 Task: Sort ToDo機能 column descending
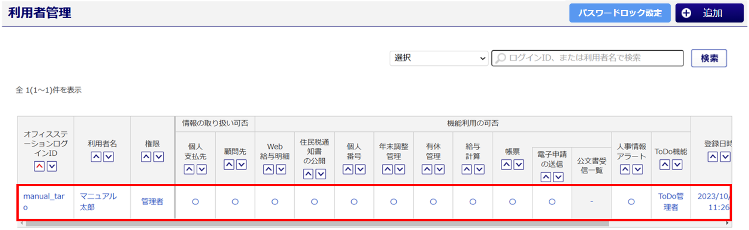pos(677,165)
